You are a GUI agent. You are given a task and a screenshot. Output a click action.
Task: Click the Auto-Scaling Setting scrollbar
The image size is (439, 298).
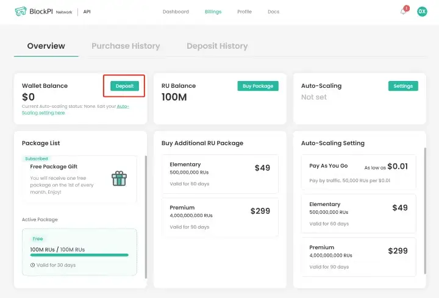425,211
